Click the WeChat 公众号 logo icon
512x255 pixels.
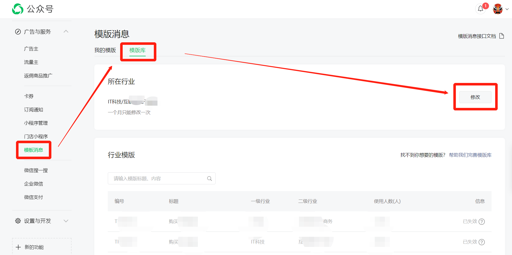(x=18, y=9)
